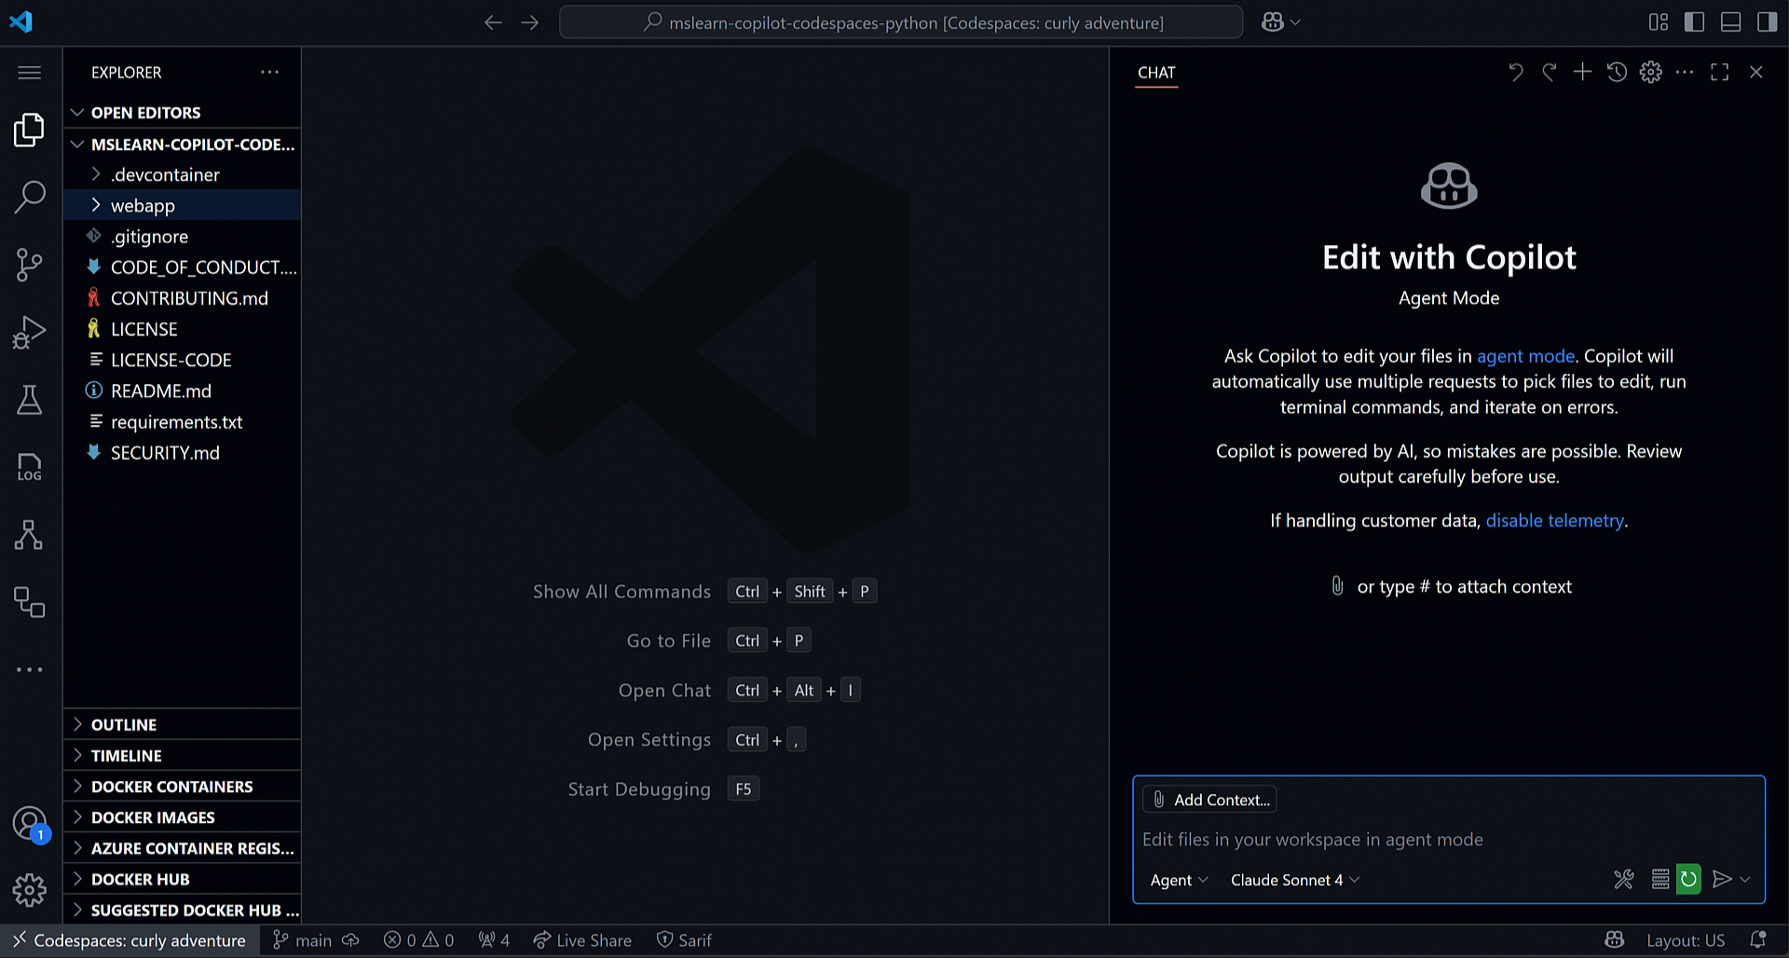This screenshot has height=958, width=1789.
Task: Expand the webapp folder
Action: pyautogui.click(x=143, y=206)
